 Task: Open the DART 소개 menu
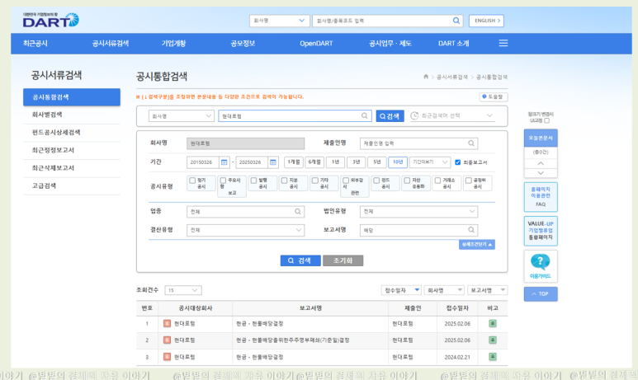(x=453, y=44)
